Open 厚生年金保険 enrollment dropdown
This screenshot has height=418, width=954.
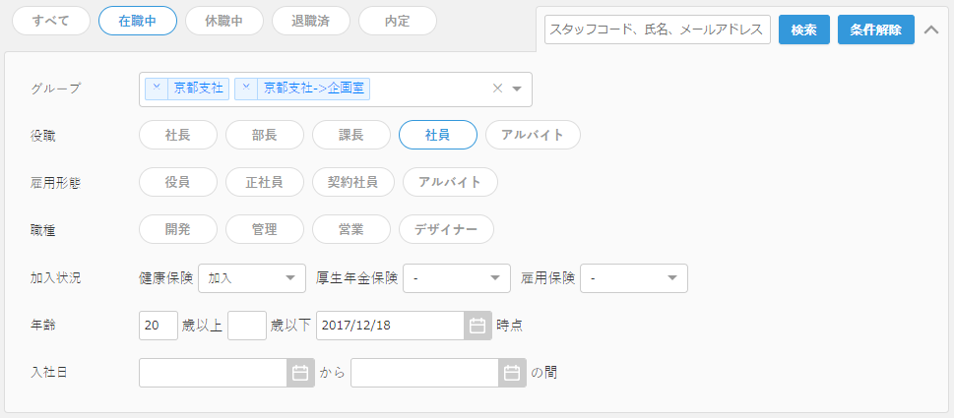click(x=456, y=278)
